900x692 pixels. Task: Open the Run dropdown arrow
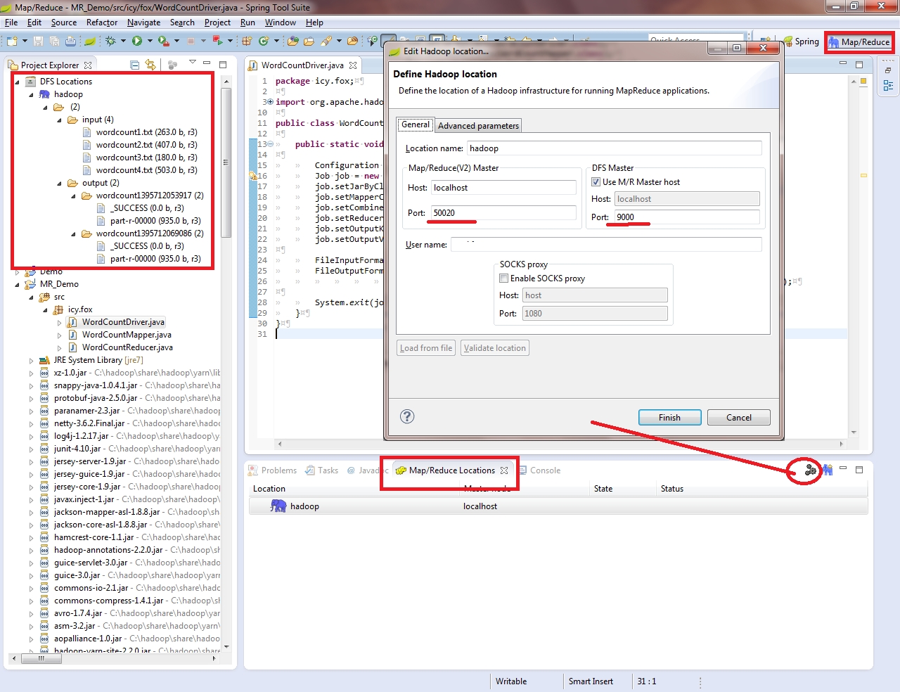tap(149, 41)
